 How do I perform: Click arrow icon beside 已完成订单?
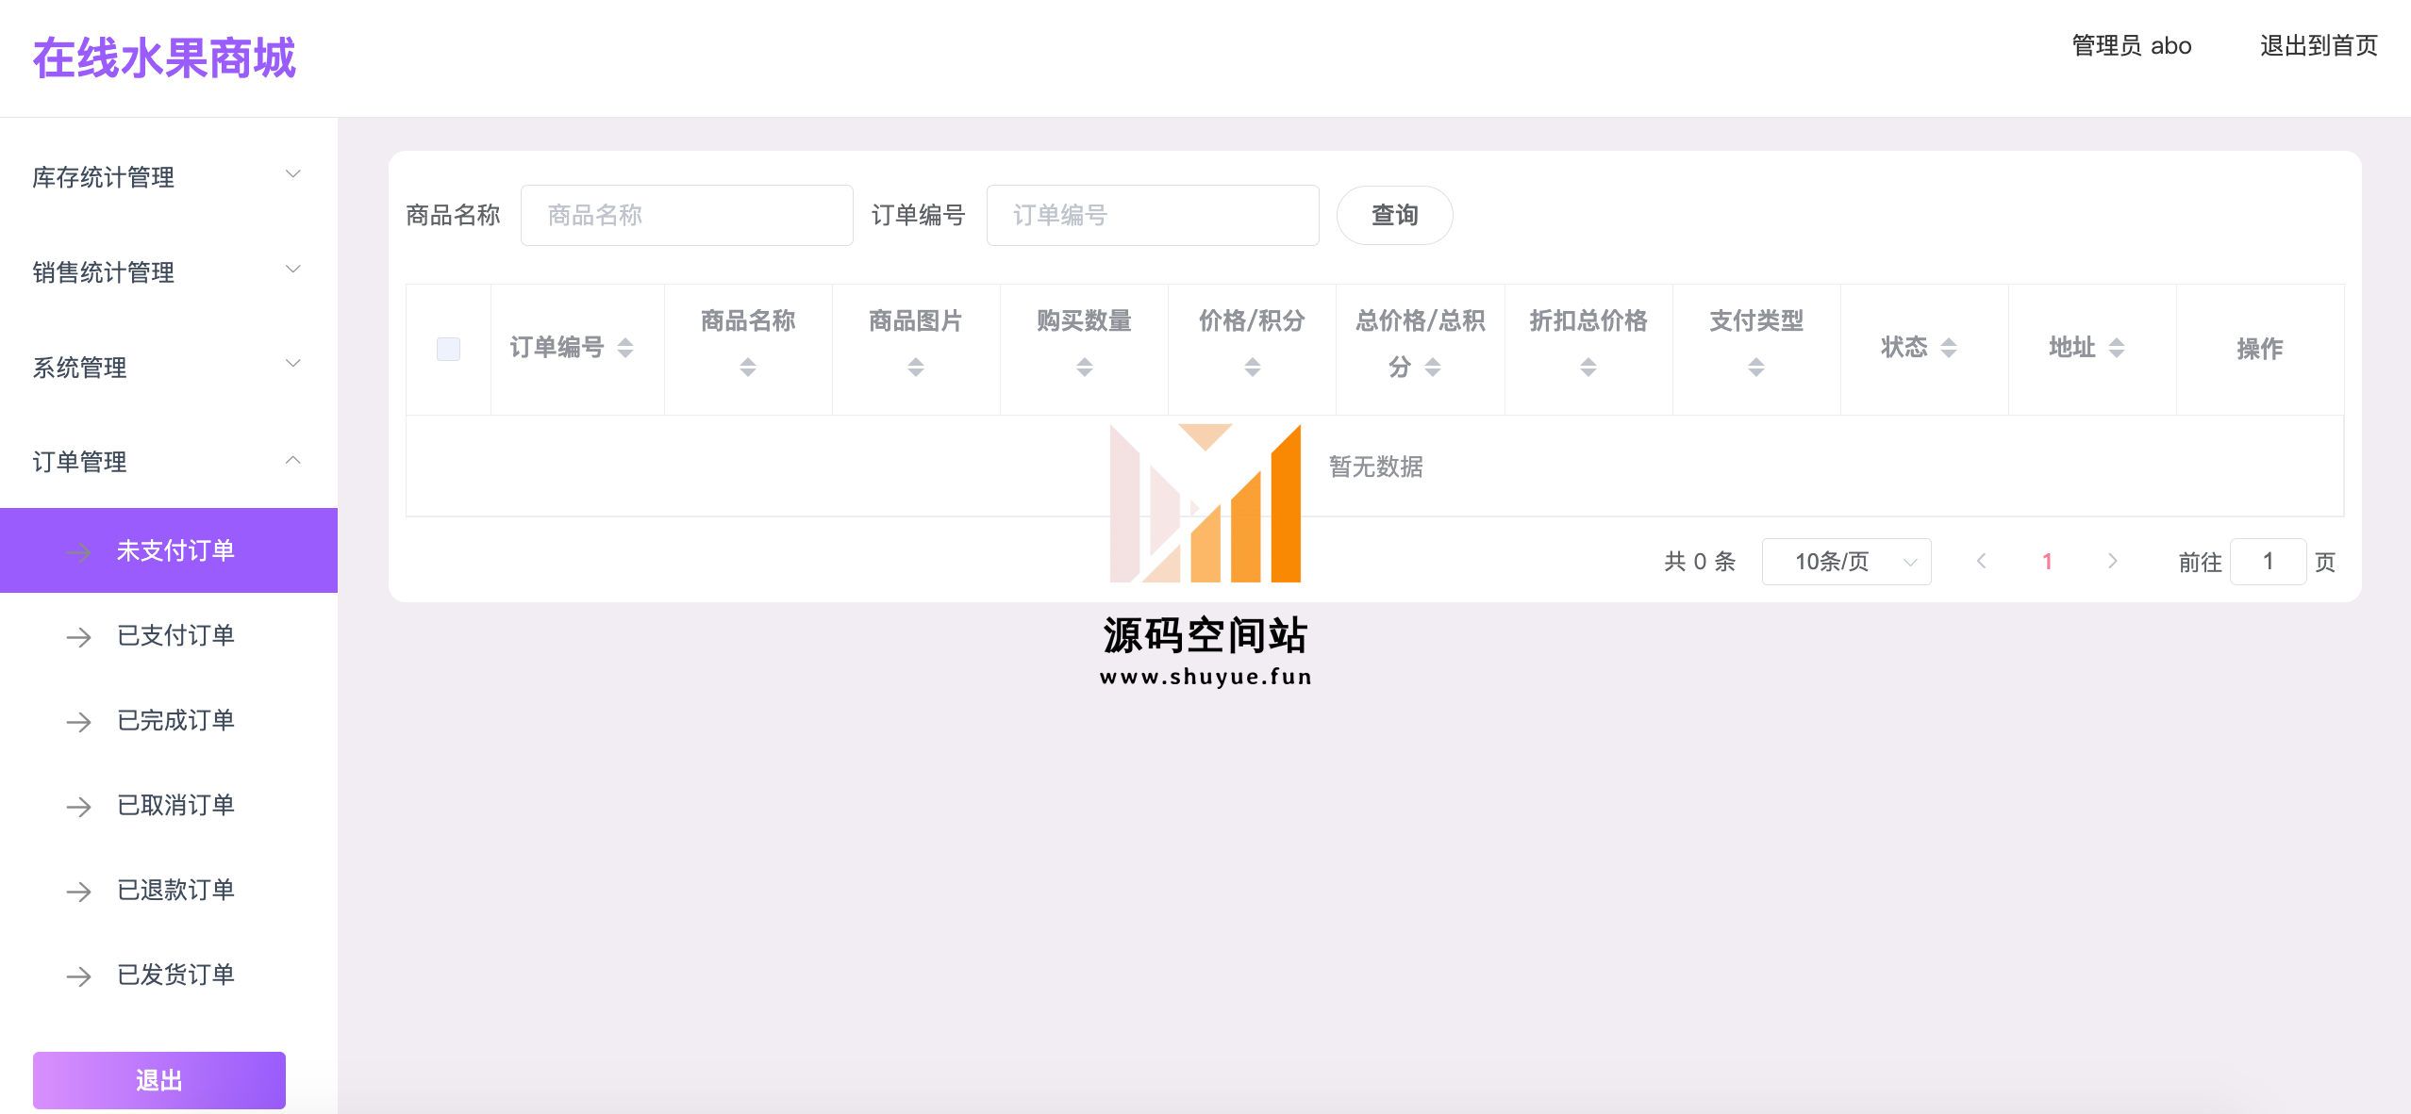79,722
